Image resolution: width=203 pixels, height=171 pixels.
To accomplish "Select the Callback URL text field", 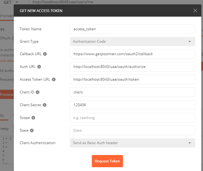I will click(132, 54).
